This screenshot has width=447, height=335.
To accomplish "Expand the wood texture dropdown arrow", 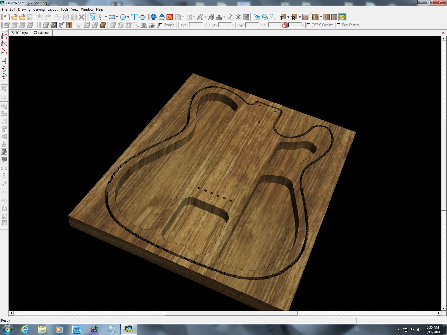I will (321, 17).
